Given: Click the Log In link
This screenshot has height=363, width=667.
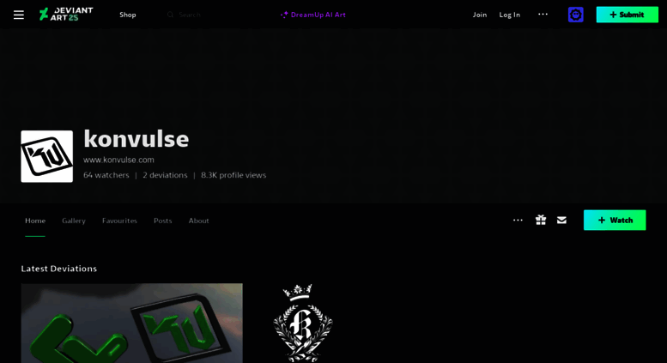Looking at the screenshot, I should coord(510,15).
